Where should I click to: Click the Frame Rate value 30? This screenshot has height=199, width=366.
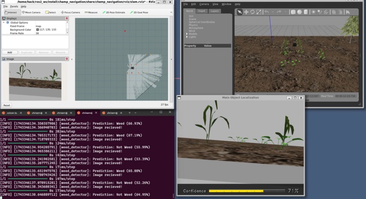[x=37, y=33]
